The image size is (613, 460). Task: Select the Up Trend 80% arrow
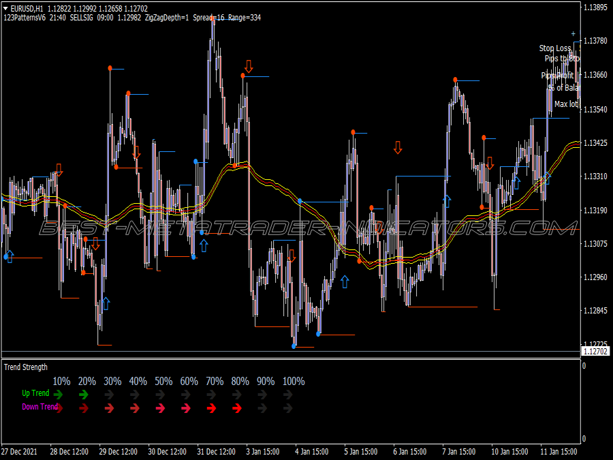pyautogui.click(x=237, y=395)
